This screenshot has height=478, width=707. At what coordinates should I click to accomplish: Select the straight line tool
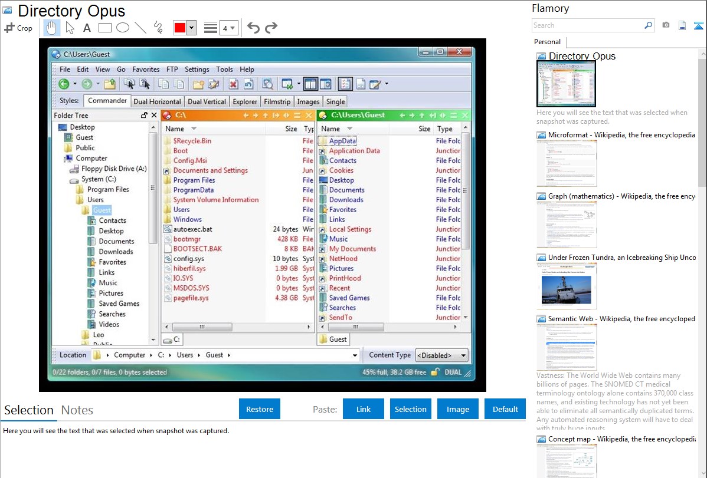click(x=140, y=28)
